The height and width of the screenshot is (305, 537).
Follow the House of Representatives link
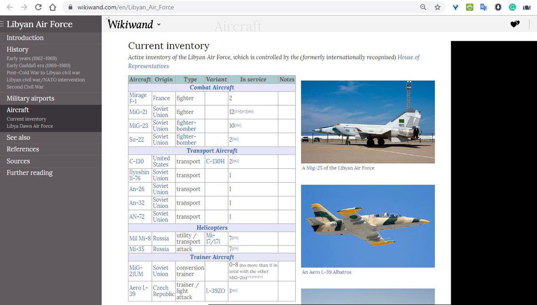coord(274,62)
